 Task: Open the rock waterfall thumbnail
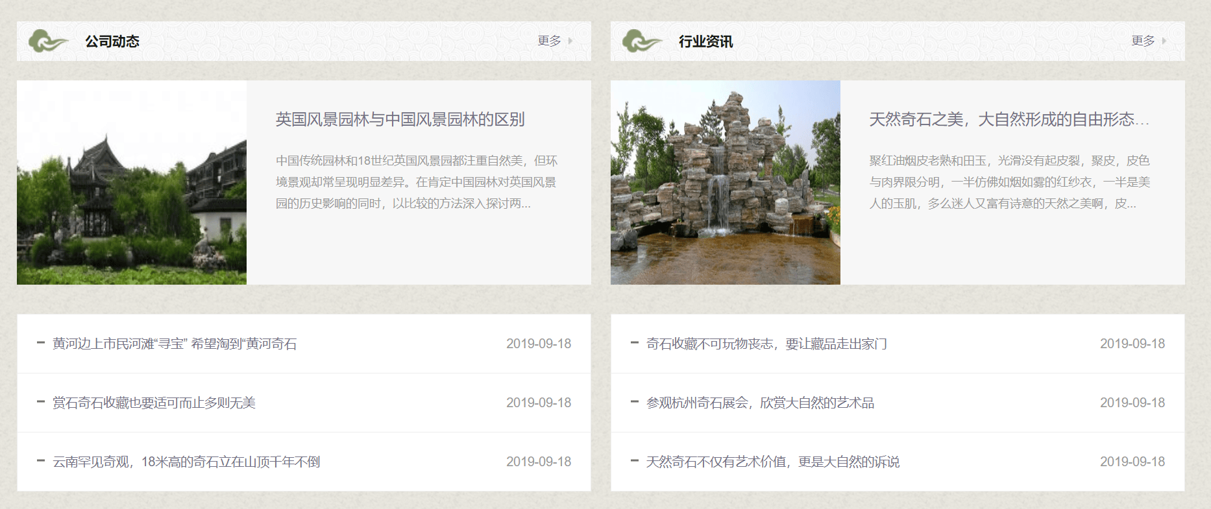pyautogui.click(x=726, y=182)
